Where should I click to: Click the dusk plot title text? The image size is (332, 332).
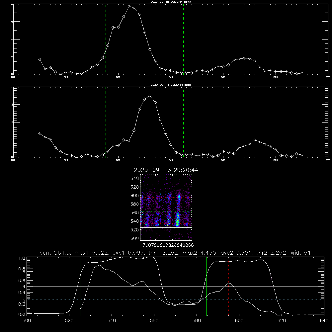(171, 85)
